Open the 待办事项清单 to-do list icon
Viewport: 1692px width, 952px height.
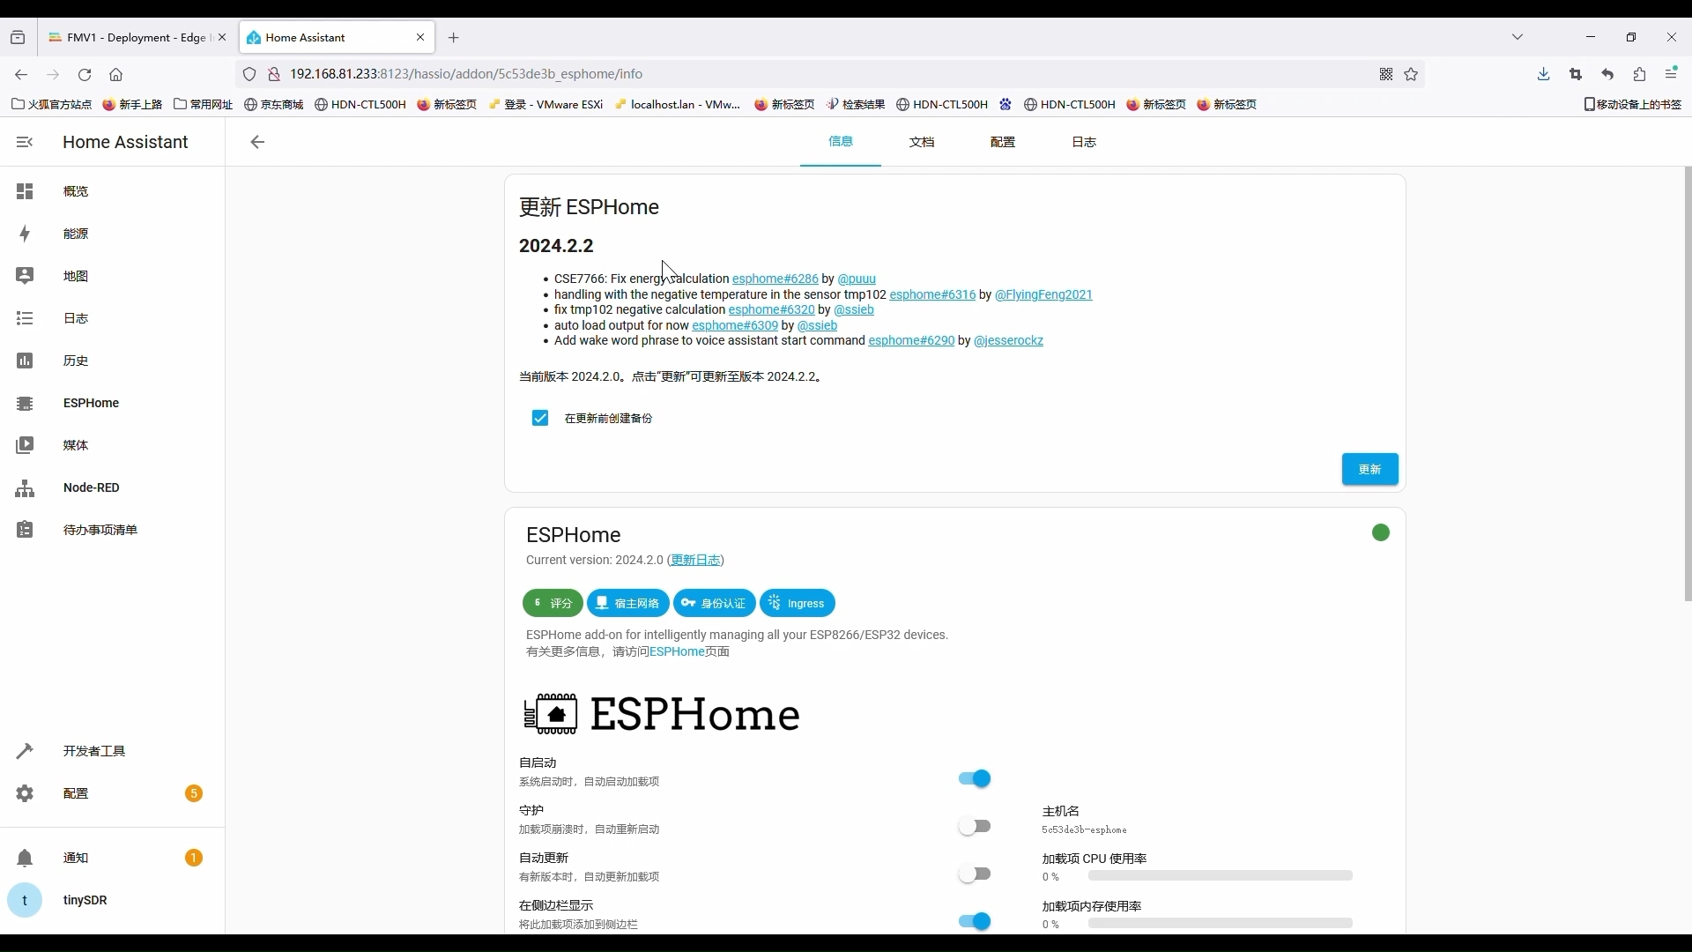(x=25, y=530)
